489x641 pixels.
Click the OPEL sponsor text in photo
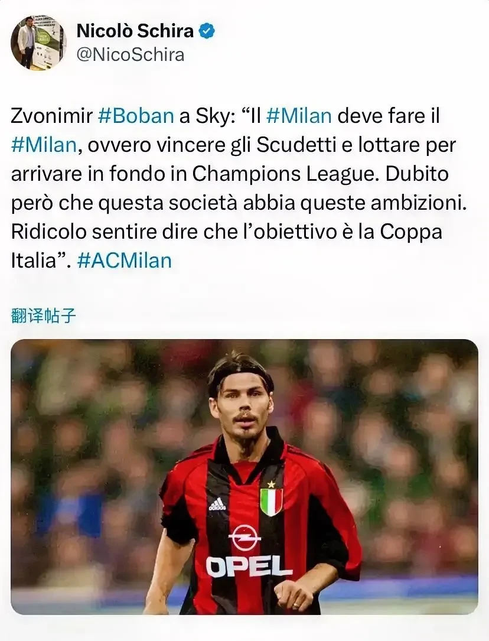pyautogui.click(x=249, y=566)
